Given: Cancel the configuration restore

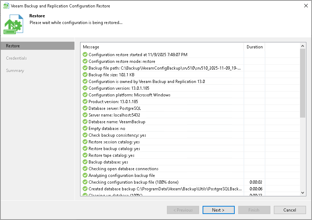Looking at the screenshot, I should pyautogui.click(x=289, y=210).
